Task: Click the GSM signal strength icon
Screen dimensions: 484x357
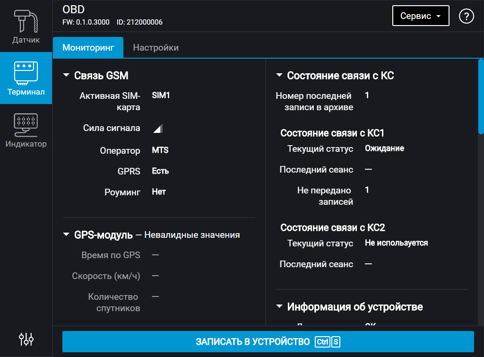Action: tap(158, 128)
